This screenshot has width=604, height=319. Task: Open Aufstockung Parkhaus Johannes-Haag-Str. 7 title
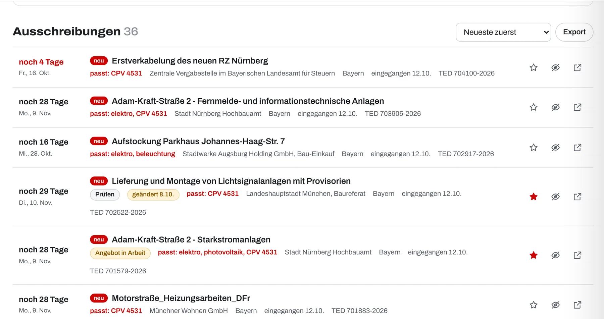[198, 141]
